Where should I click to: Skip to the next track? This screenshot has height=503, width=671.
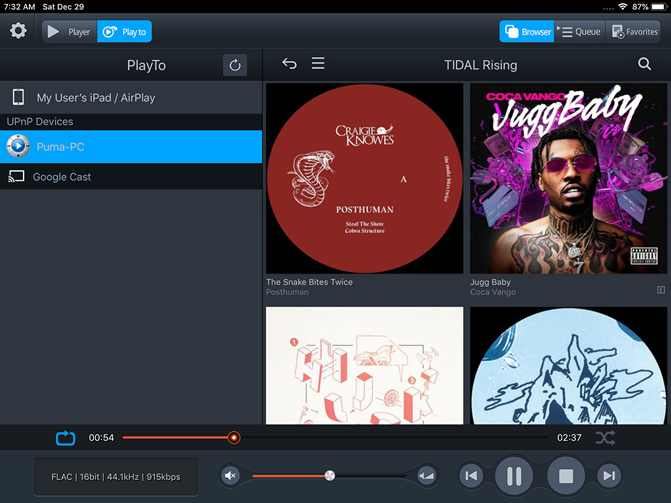pyautogui.click(x=609, y=475)
